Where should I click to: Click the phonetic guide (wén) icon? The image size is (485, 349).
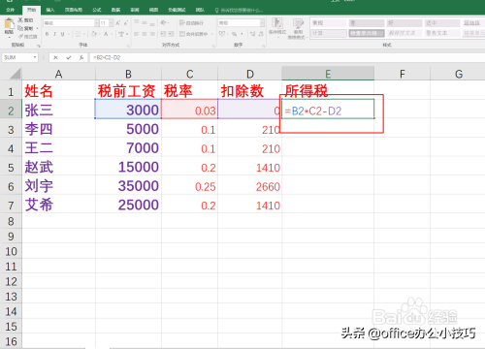121,34
